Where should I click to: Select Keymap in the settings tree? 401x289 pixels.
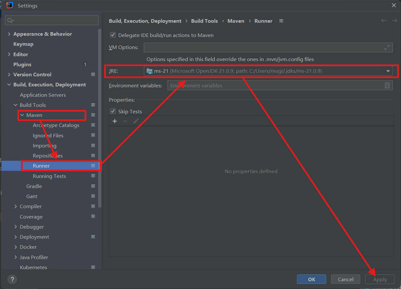click(23, 44)
